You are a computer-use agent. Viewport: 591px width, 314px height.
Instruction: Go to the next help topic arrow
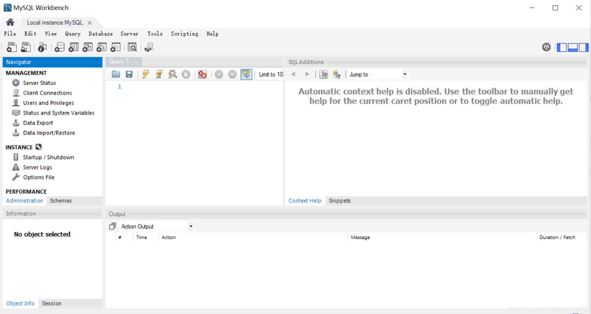307,74
